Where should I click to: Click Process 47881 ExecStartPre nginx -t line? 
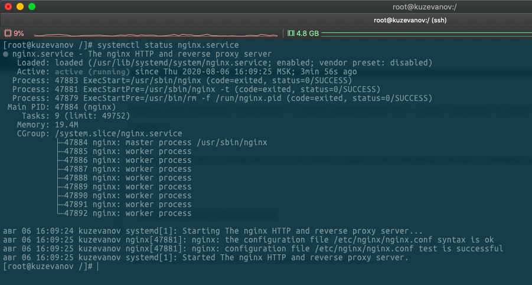[197, 90]
